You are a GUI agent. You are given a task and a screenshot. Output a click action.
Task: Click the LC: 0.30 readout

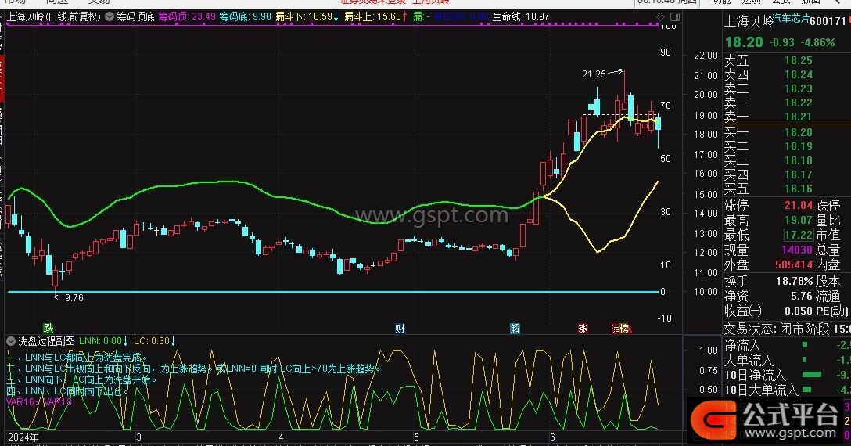click(154, 341)
